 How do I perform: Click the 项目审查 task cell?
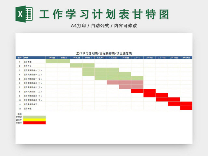click(x=34, y=62)
